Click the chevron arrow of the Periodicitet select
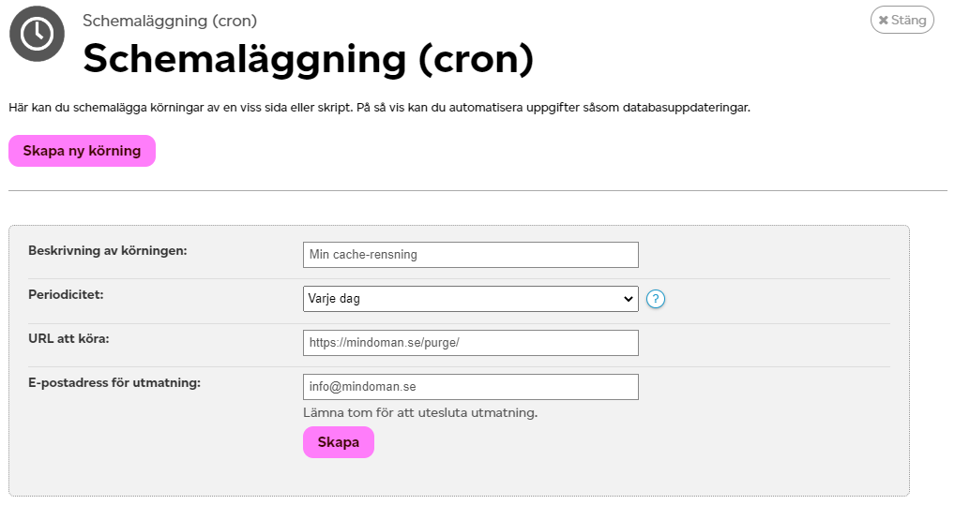Image resolution: width=955 pixels, height=505 pixels. coord(628,299)
